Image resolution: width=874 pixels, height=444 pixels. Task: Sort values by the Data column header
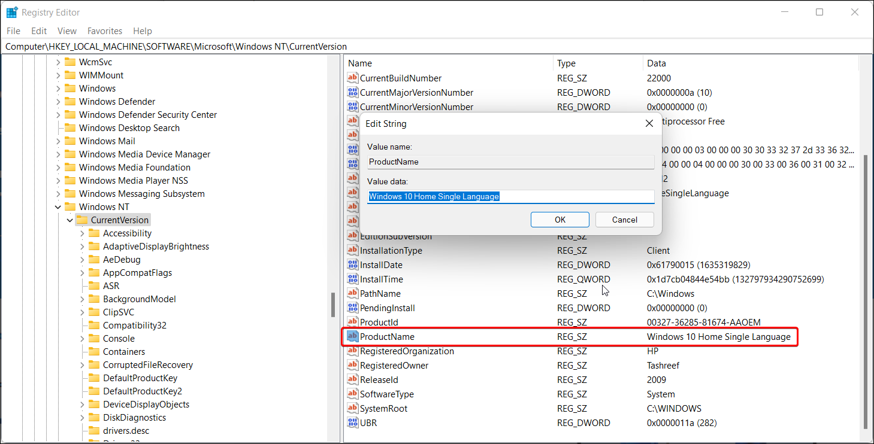coord(751,63)
